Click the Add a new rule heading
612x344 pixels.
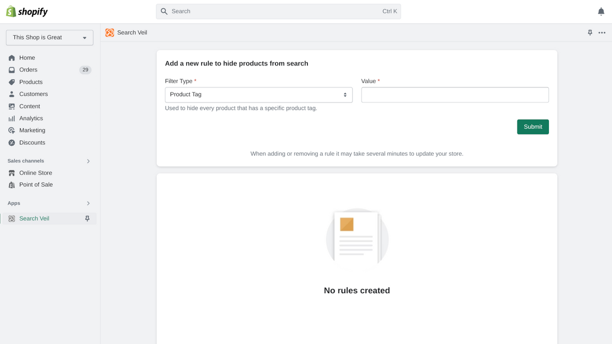(x=237, y=64)
